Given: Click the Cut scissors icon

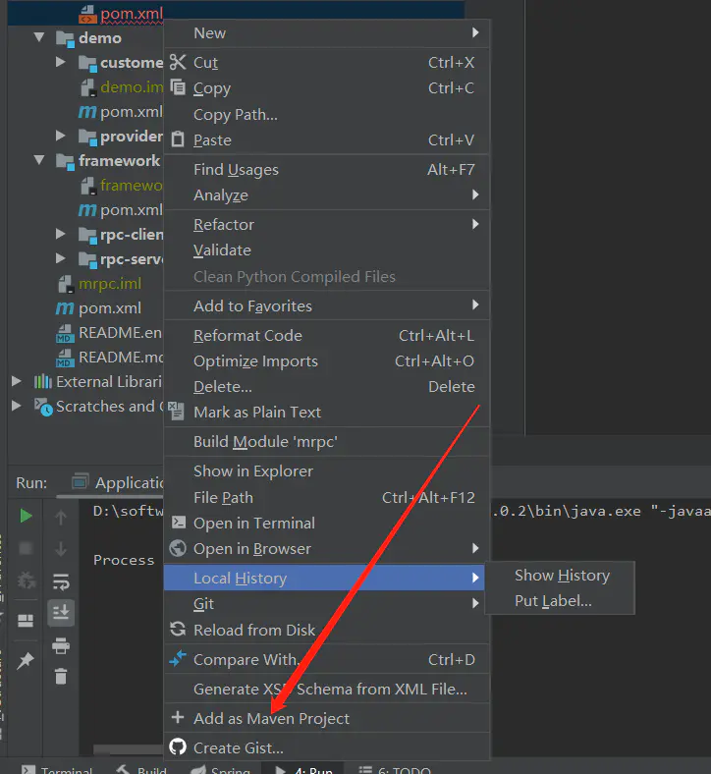Looking at the screenshot, I should click(x=178, y=62).
